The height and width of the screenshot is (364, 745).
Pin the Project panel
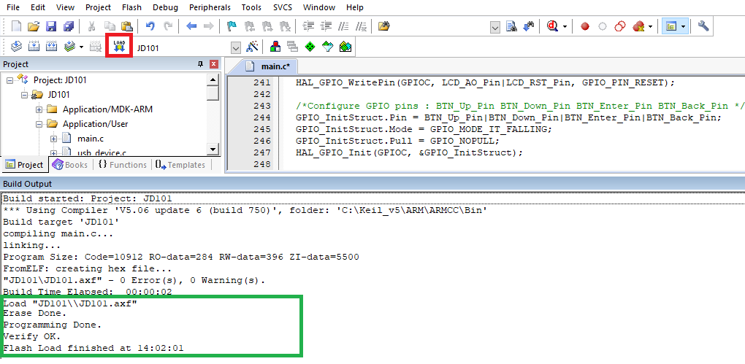point(201,64)
